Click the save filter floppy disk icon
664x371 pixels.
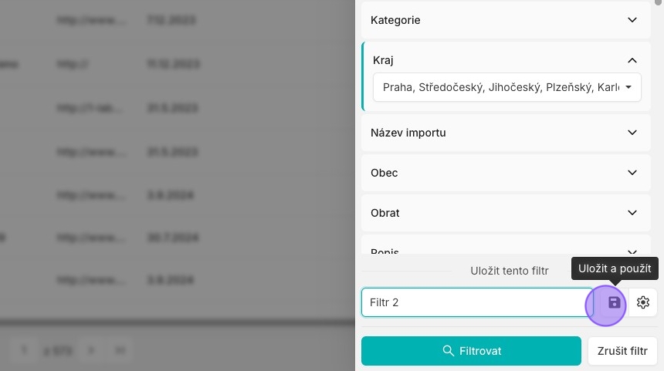[614, 302]
